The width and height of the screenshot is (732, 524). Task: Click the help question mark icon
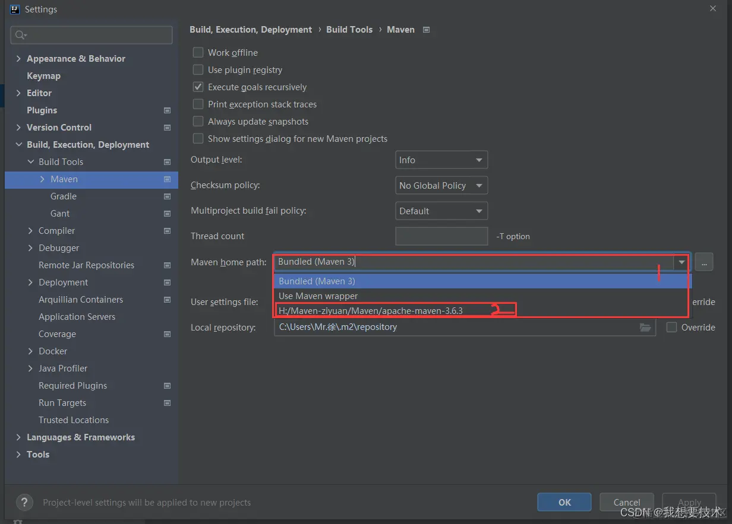[24, 502]
